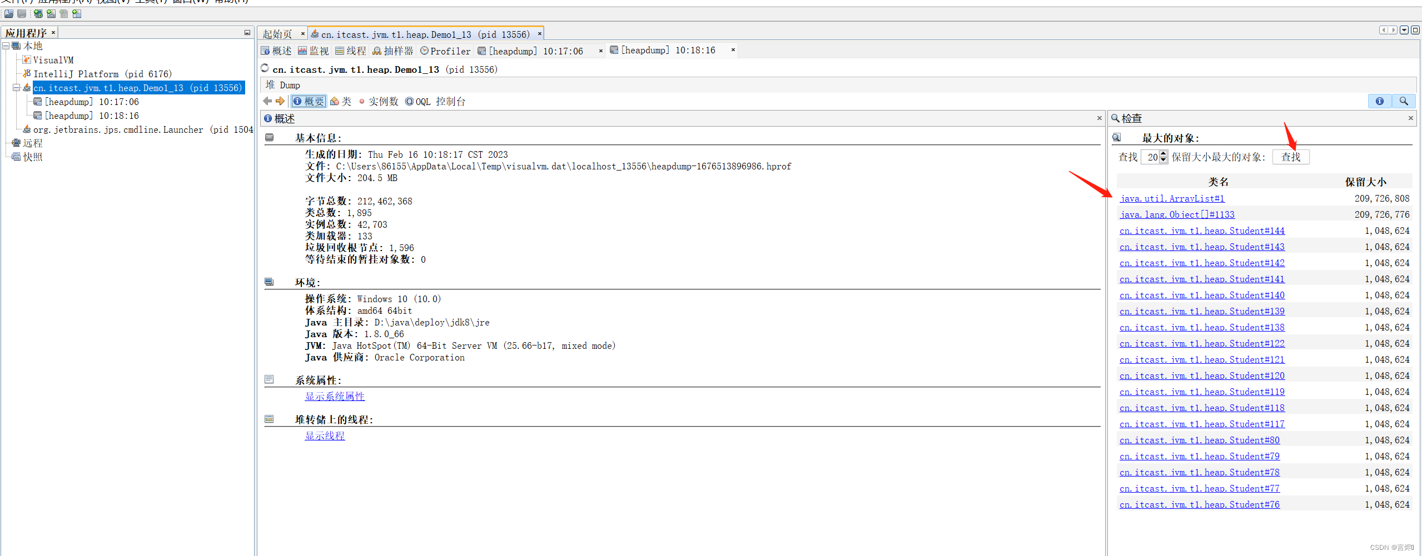This screenshot has width=1422, height=556.
Task: Click the Java icon beside org.jetbrains.jps.cmdline.Launcher
Action: tap(26, 129)
